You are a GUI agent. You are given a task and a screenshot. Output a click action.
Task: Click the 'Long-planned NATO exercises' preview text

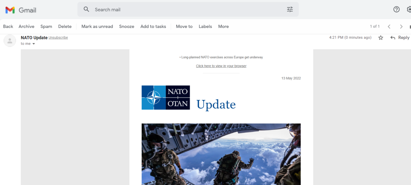click(x=221, y=57)
